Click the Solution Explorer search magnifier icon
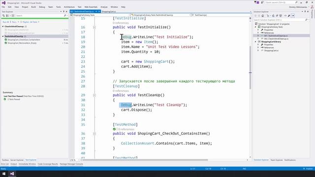The height and width of the screenshot is (177, 315). click(x=306, y=20)
